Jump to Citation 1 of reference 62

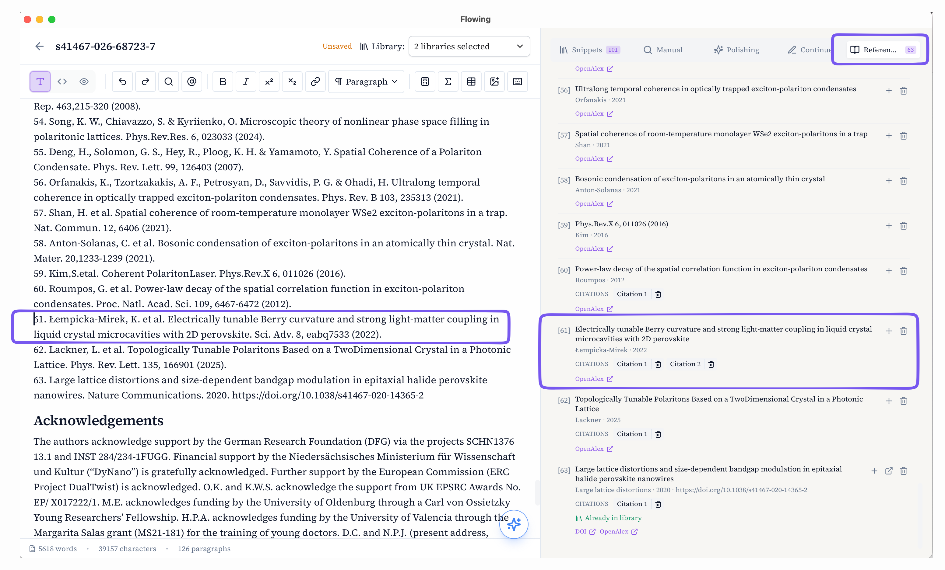[632, 434]
